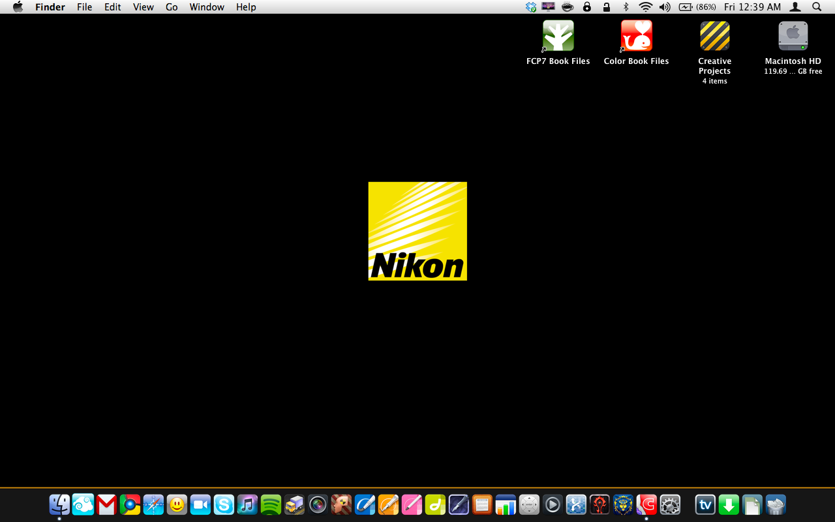This screenshot has width=835, height=522.
Task: Click the Fri 12:39 AM clock
Action: tap(752, 7)
